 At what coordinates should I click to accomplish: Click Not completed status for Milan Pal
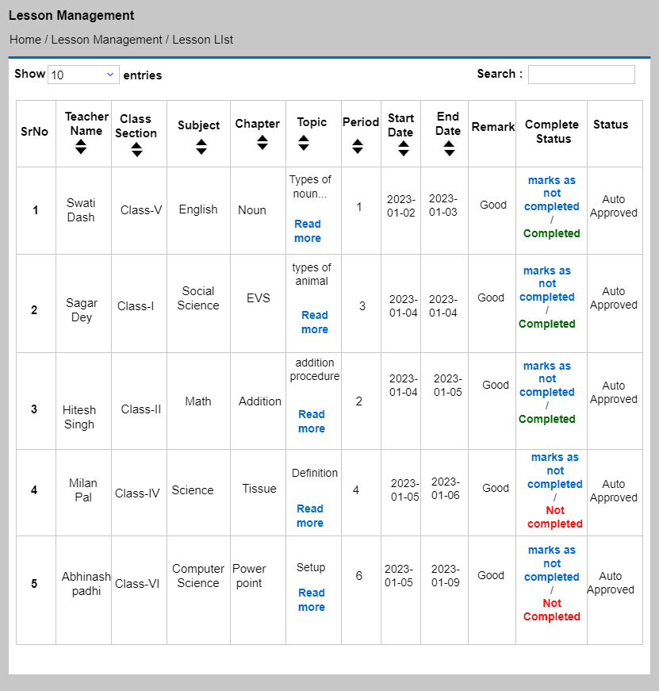click(554, 517)
